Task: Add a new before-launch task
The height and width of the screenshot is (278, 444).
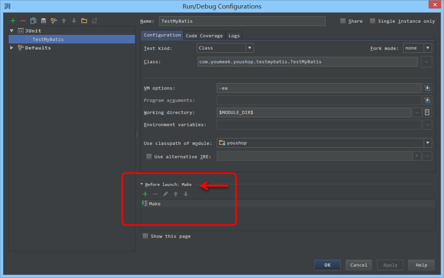Action: click(x=145, y=194)
